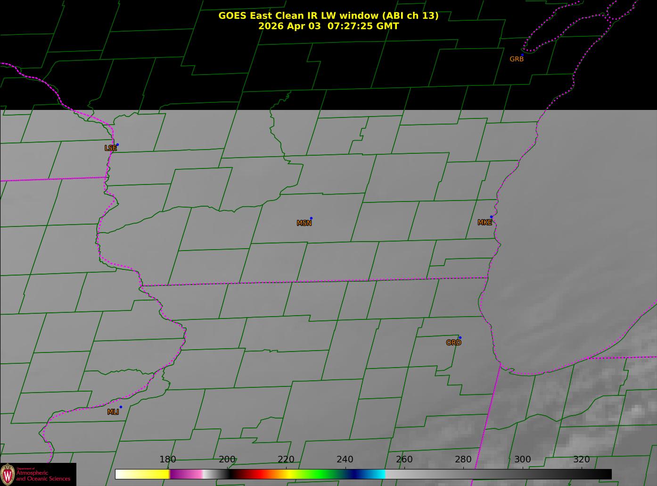657x486 pixels.
Task: Click the 200 label on the color scale
Action: pos(227,460)
